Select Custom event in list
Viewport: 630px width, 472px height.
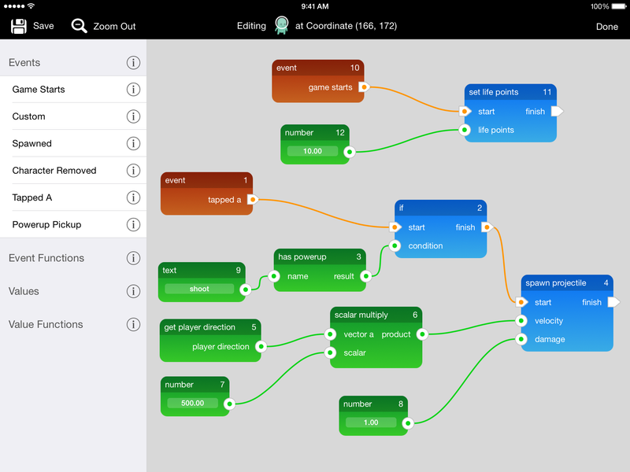point(73,116)
